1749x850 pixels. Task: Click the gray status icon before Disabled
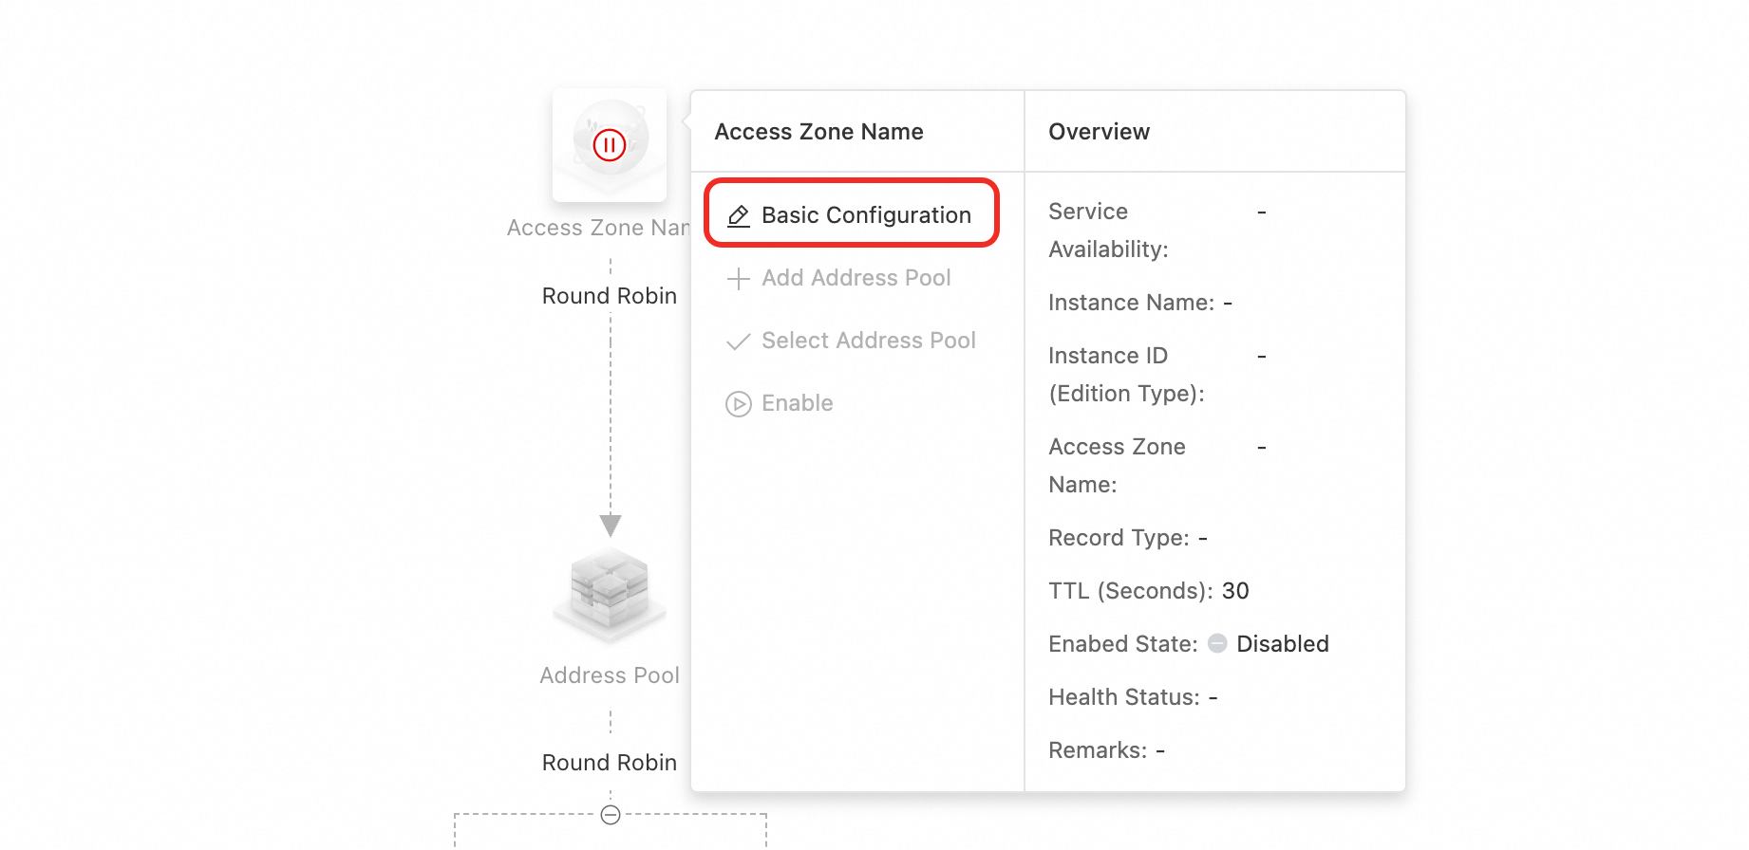[1217, 644]
